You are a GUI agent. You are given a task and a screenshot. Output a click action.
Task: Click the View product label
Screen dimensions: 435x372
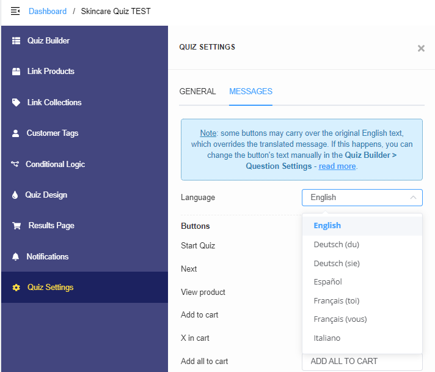tap(203, 292)
